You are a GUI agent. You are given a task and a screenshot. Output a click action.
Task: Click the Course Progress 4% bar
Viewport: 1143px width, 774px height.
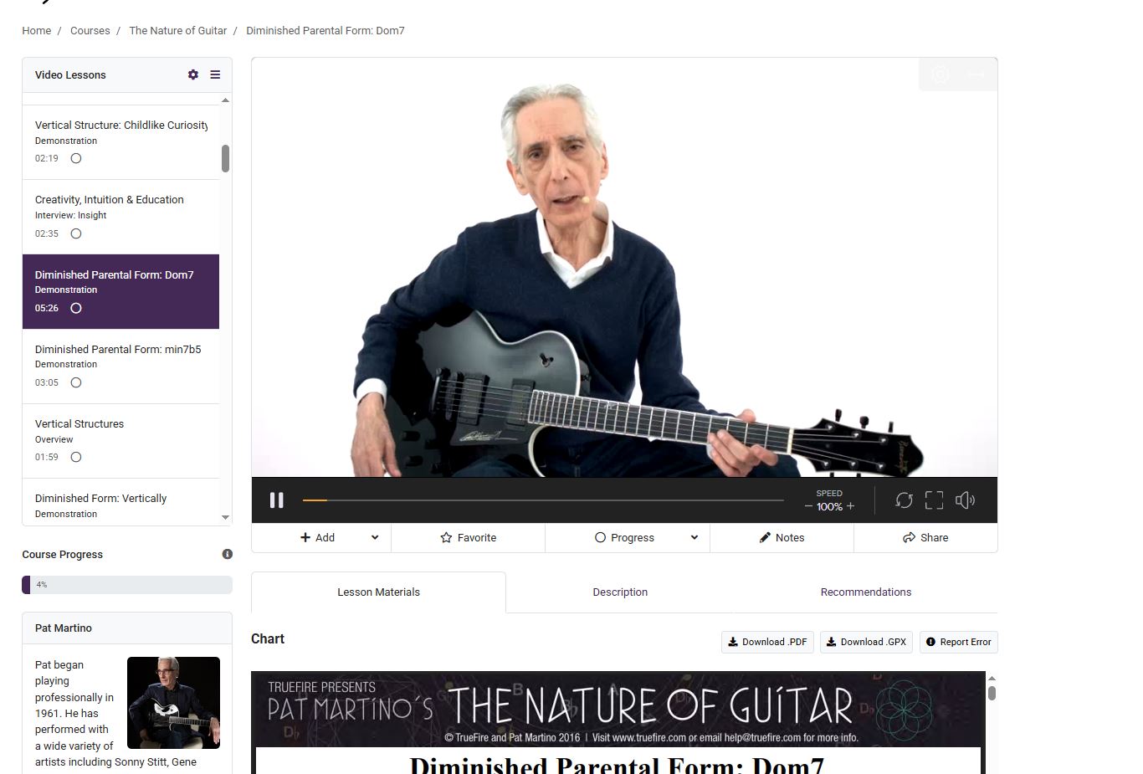127,585
